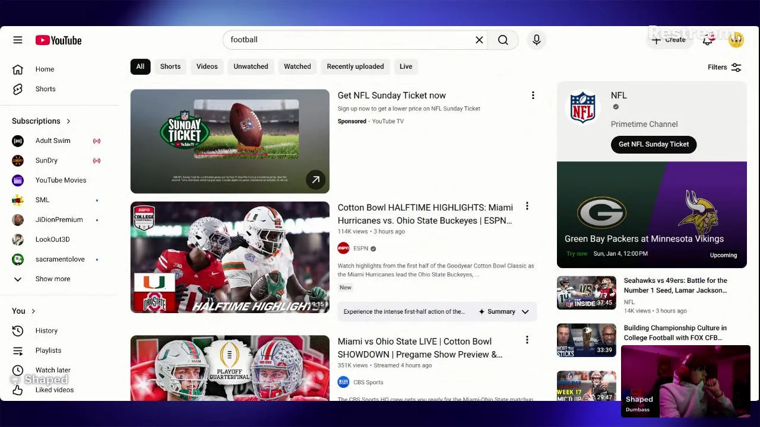Open Building Championship Culture video thumbnail

(587, 340)
